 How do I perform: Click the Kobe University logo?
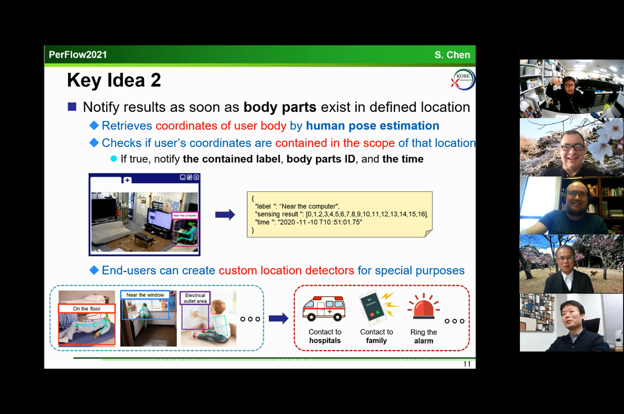[x=462, y=80]
